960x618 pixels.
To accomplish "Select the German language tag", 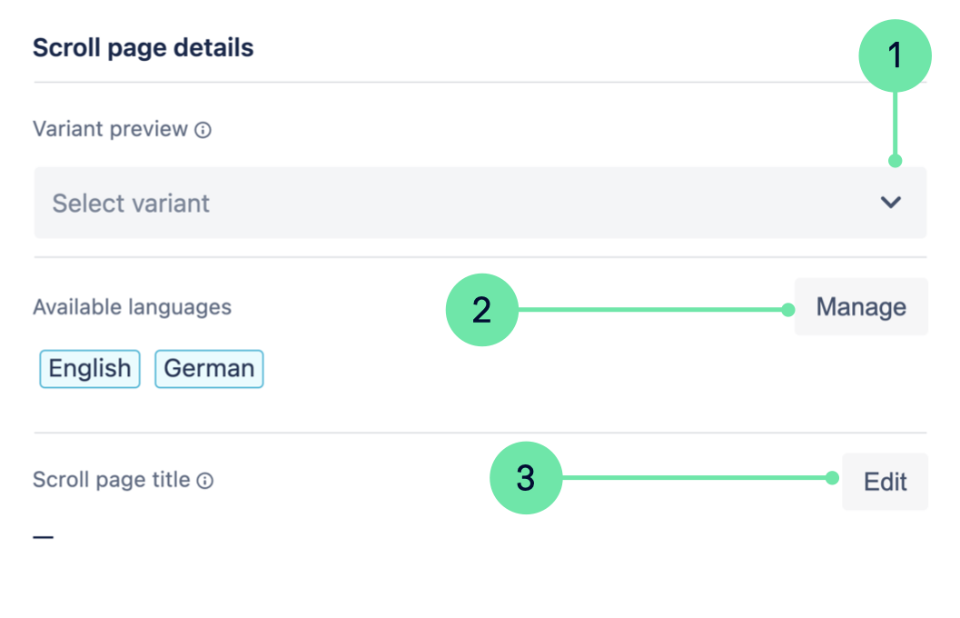I will click(x=209, y=368).
